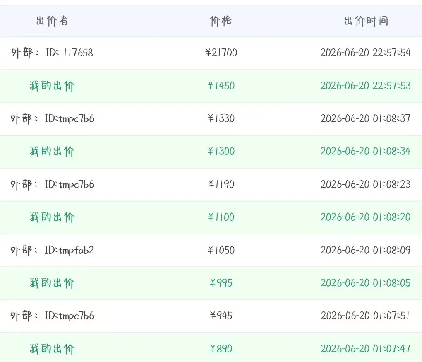Click the price ¥1100
Viewport: 422px width, 362px height.
221,217
